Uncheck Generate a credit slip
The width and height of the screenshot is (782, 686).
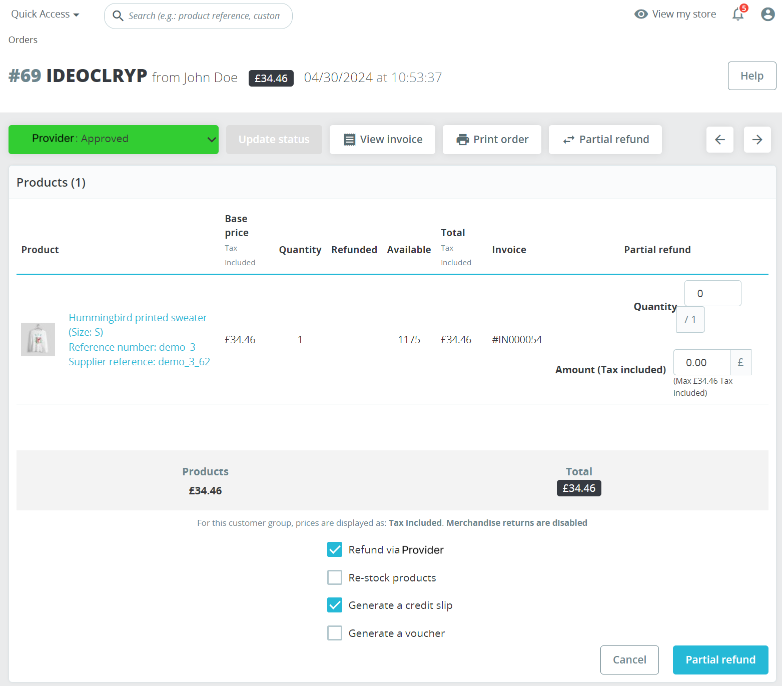[335, 605]
